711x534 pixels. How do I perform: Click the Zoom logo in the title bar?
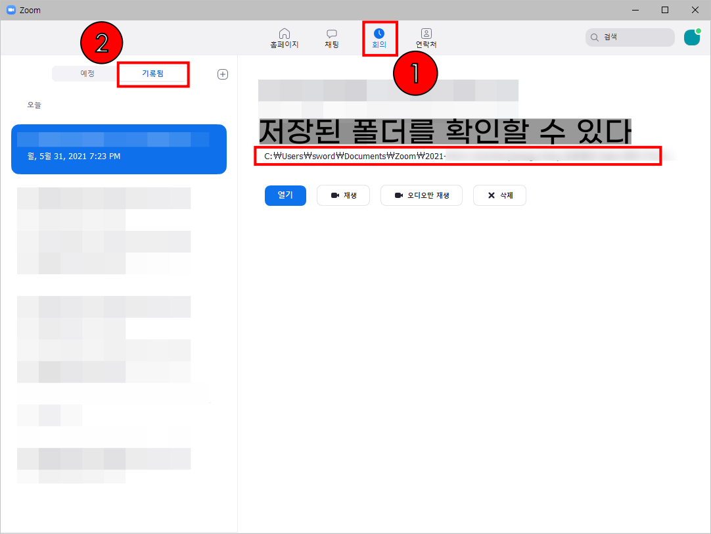click(11, 10)
